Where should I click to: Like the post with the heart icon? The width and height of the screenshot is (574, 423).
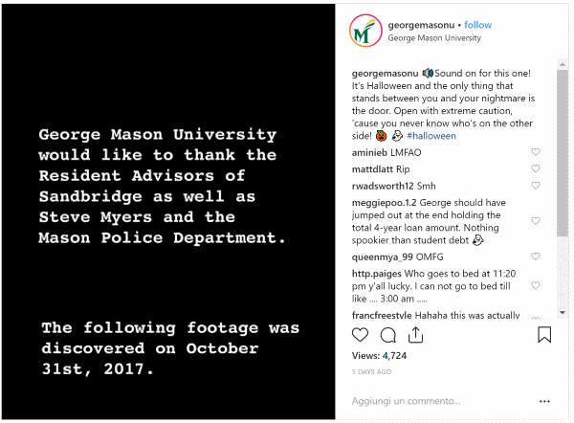360,335
